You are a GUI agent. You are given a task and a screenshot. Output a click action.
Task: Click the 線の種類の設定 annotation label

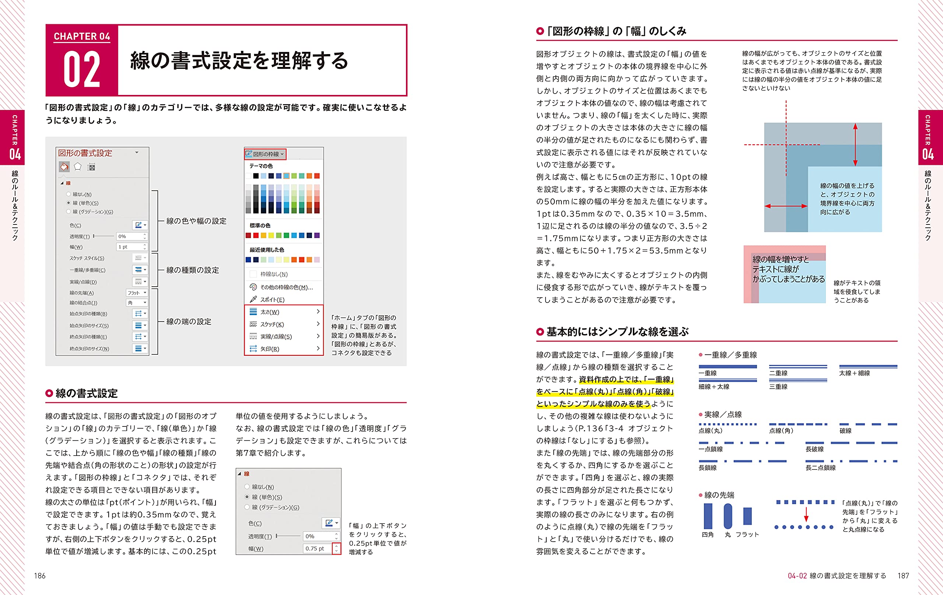[193, 270]
